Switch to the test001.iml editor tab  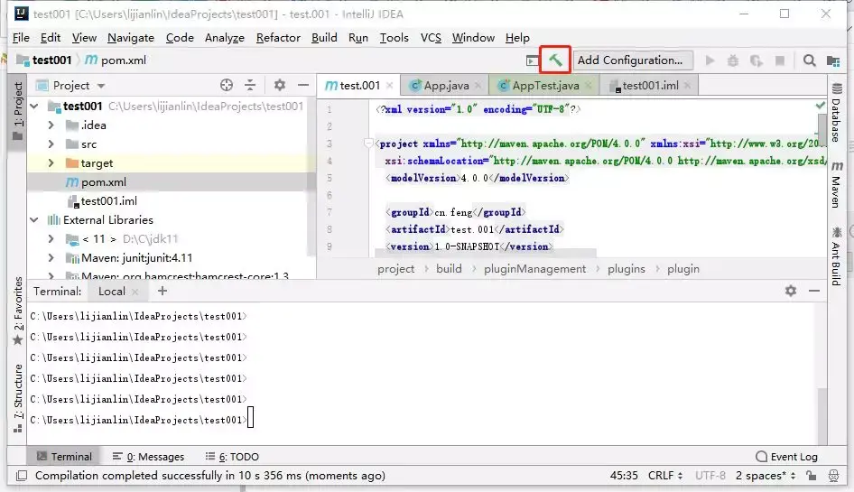click(649, 86)
